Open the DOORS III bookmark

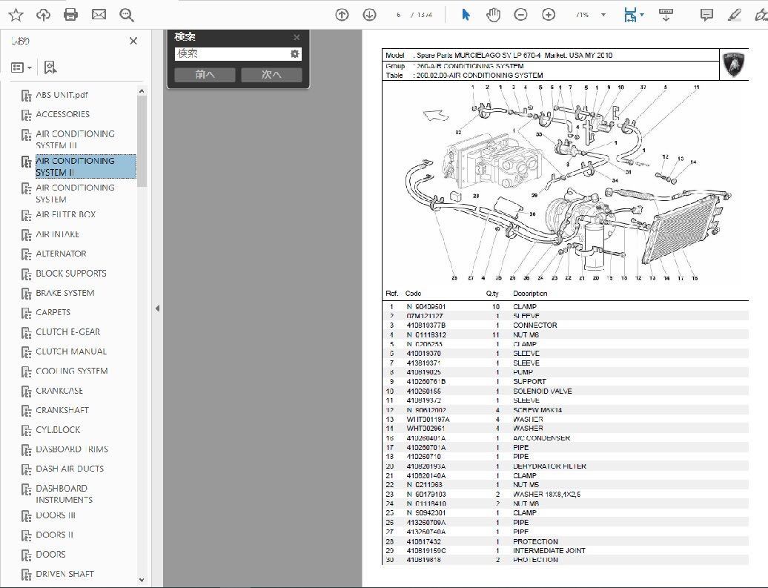point(56,515)
